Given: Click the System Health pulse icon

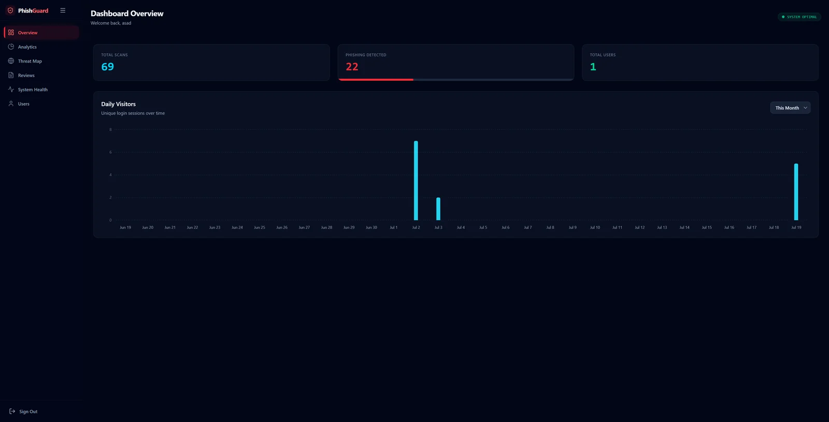Looking at the screenshot, I should pyautogui.click(x=11, y=90).
